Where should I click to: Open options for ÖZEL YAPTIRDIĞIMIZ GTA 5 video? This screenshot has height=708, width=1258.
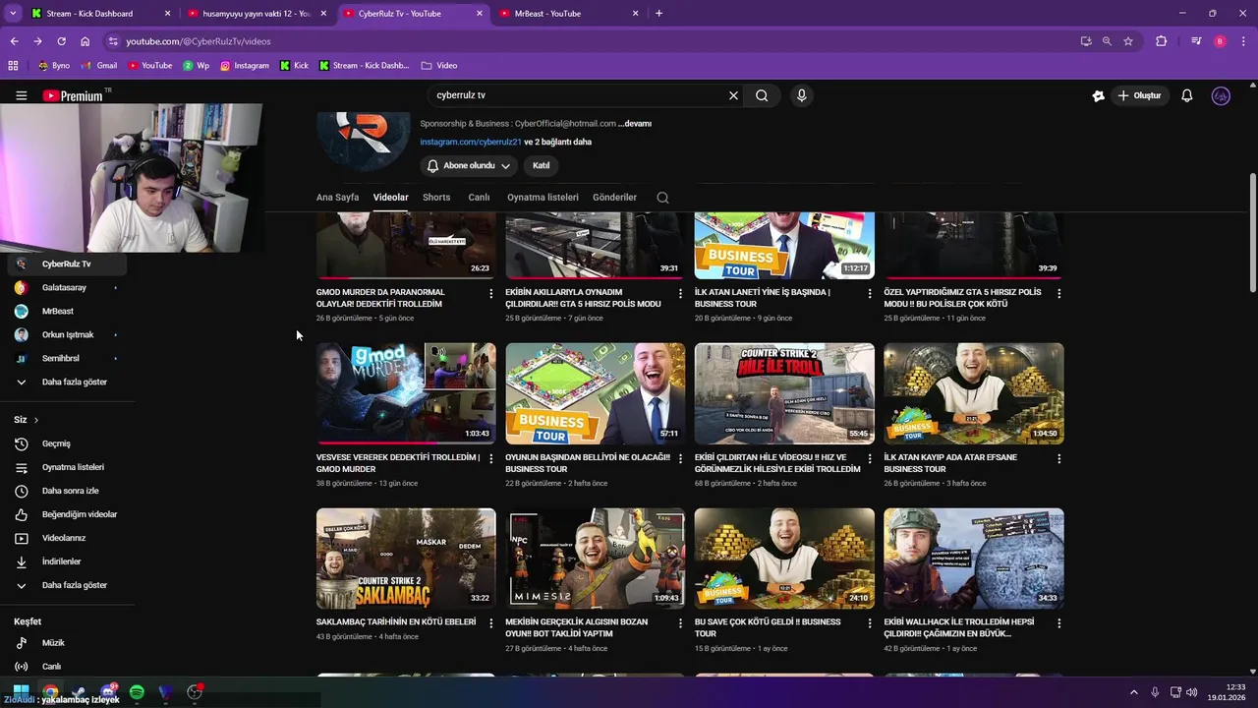[x=1058, y=293]
